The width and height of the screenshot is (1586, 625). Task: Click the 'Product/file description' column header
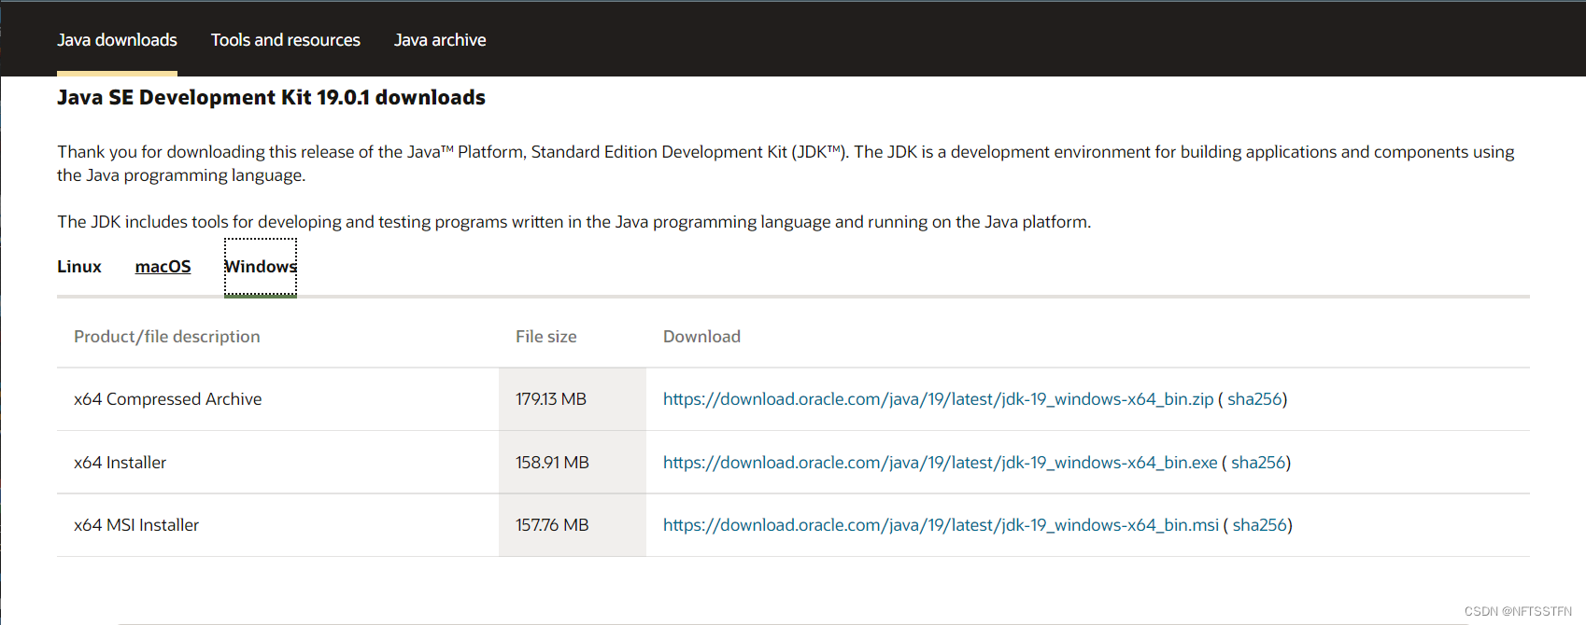(x=167, y=337)
